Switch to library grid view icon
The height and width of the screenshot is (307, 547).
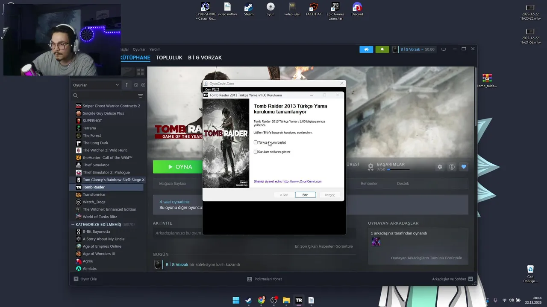click(139, 72)
